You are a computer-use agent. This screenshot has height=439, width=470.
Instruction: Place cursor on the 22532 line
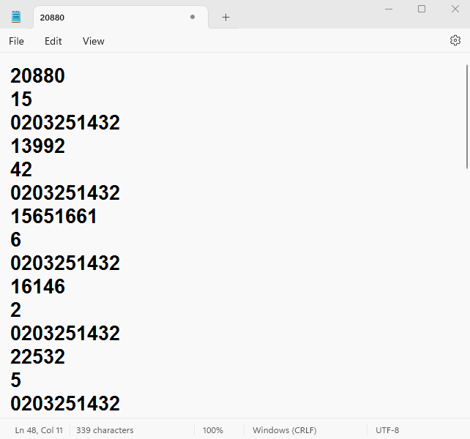click(x=37, y=357)
